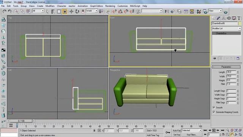This screenshot has width=243, height=137.
Task: Click the Mirror tool icon
Action: click(x=167, y=11)
